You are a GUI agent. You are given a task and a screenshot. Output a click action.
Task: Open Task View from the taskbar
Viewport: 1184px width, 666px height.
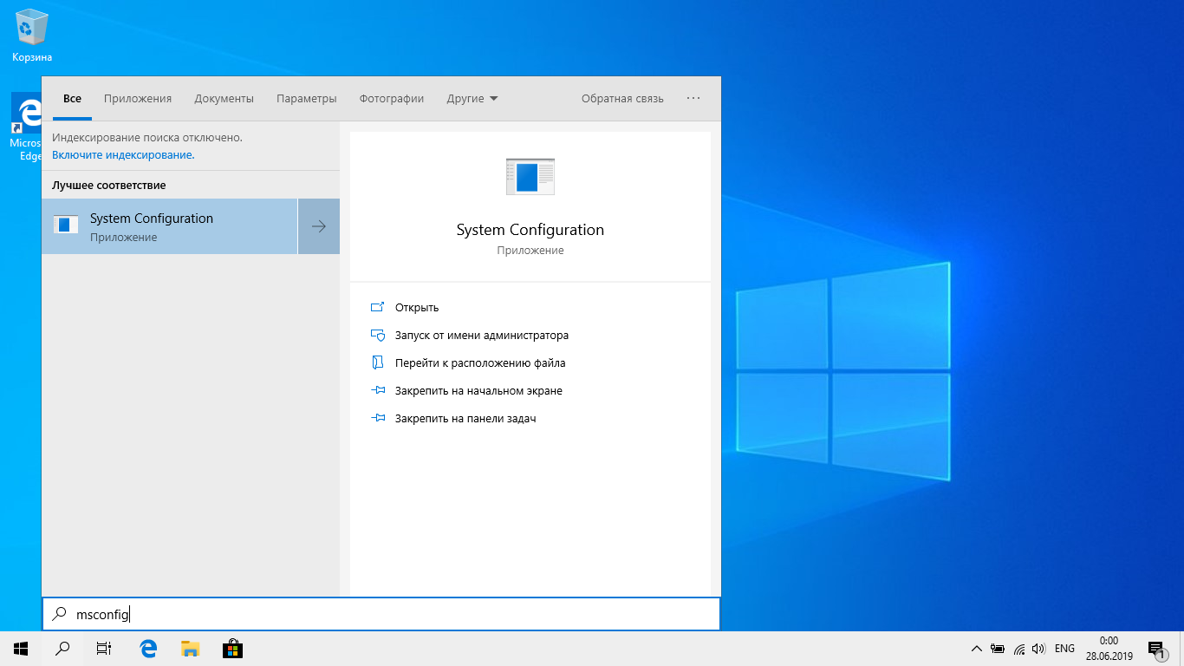pyautogui.click(x=104, y=648)
